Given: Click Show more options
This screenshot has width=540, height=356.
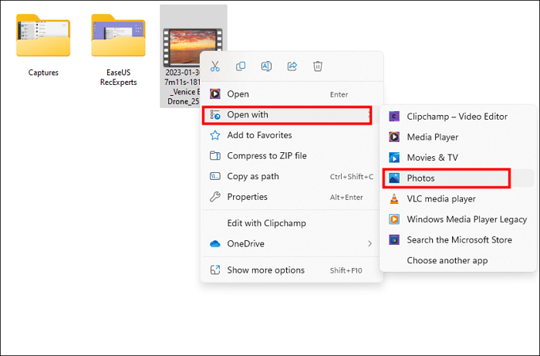Looking at the screenshot, I should [292, 270].
